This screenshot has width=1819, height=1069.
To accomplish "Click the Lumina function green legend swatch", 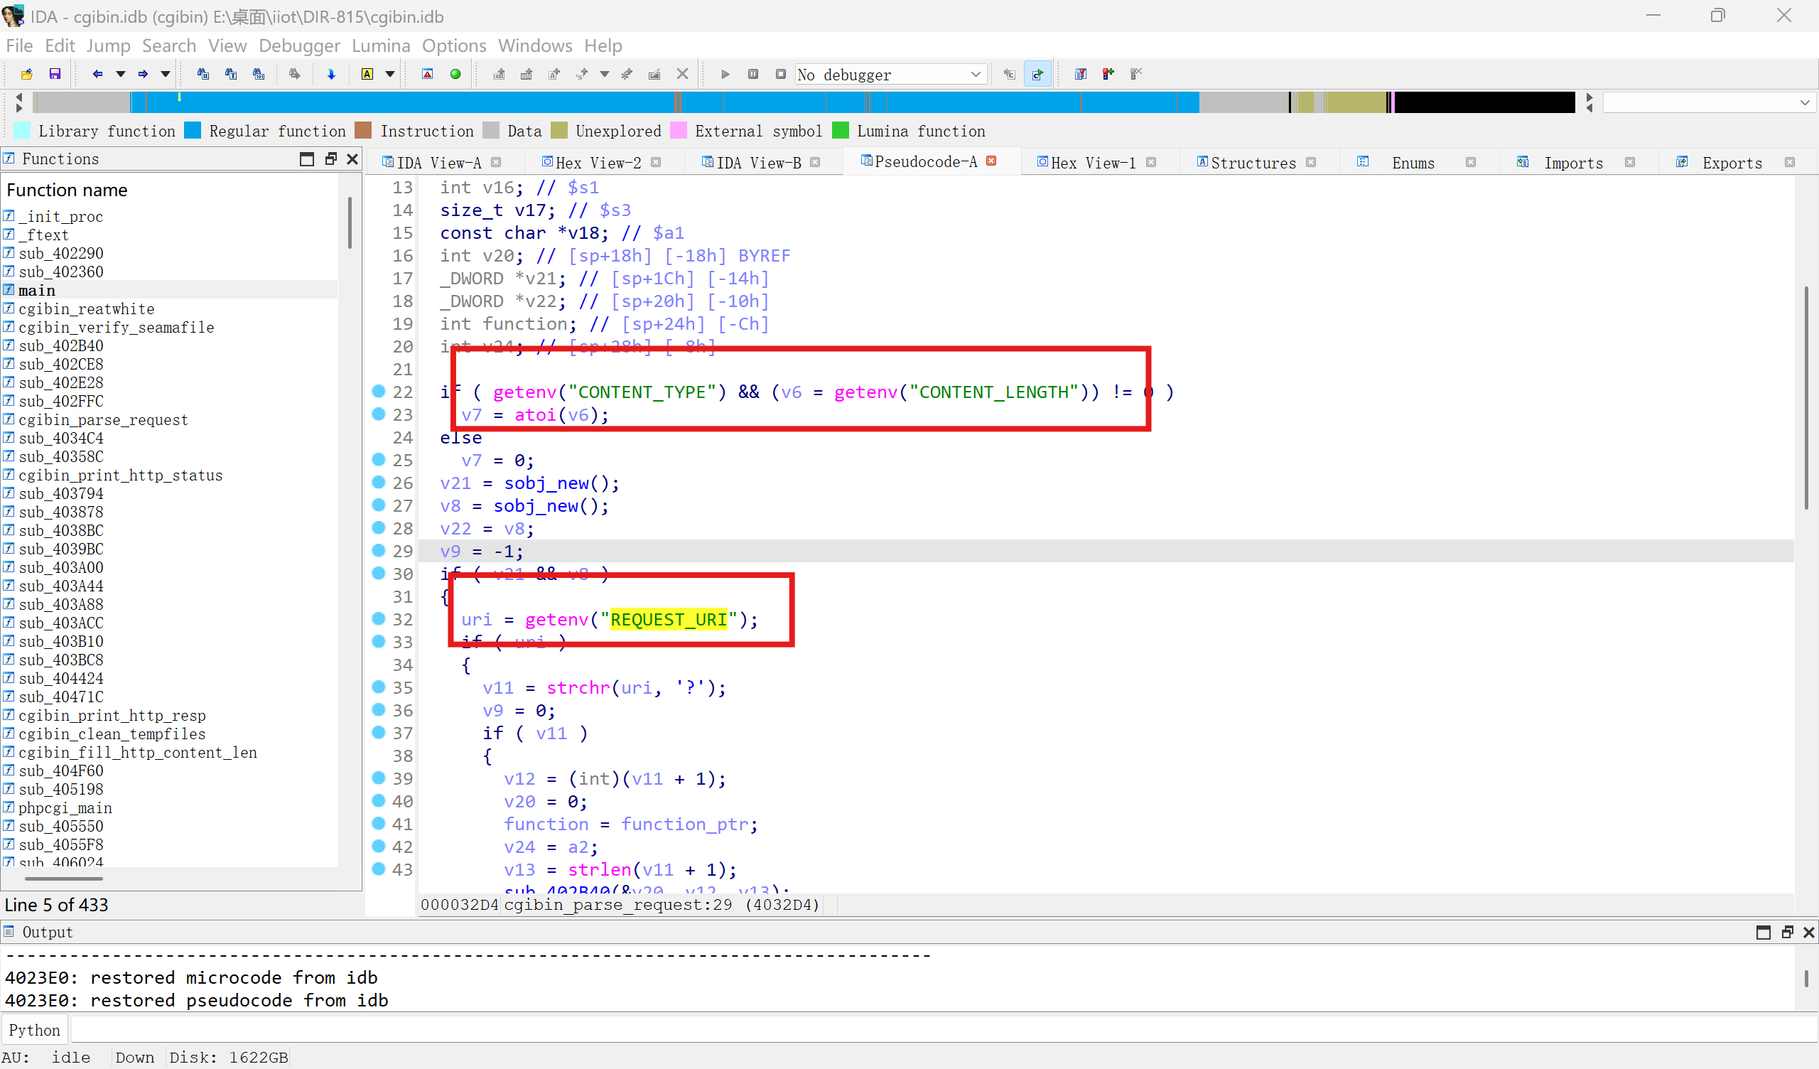I will tap(840, 131).
